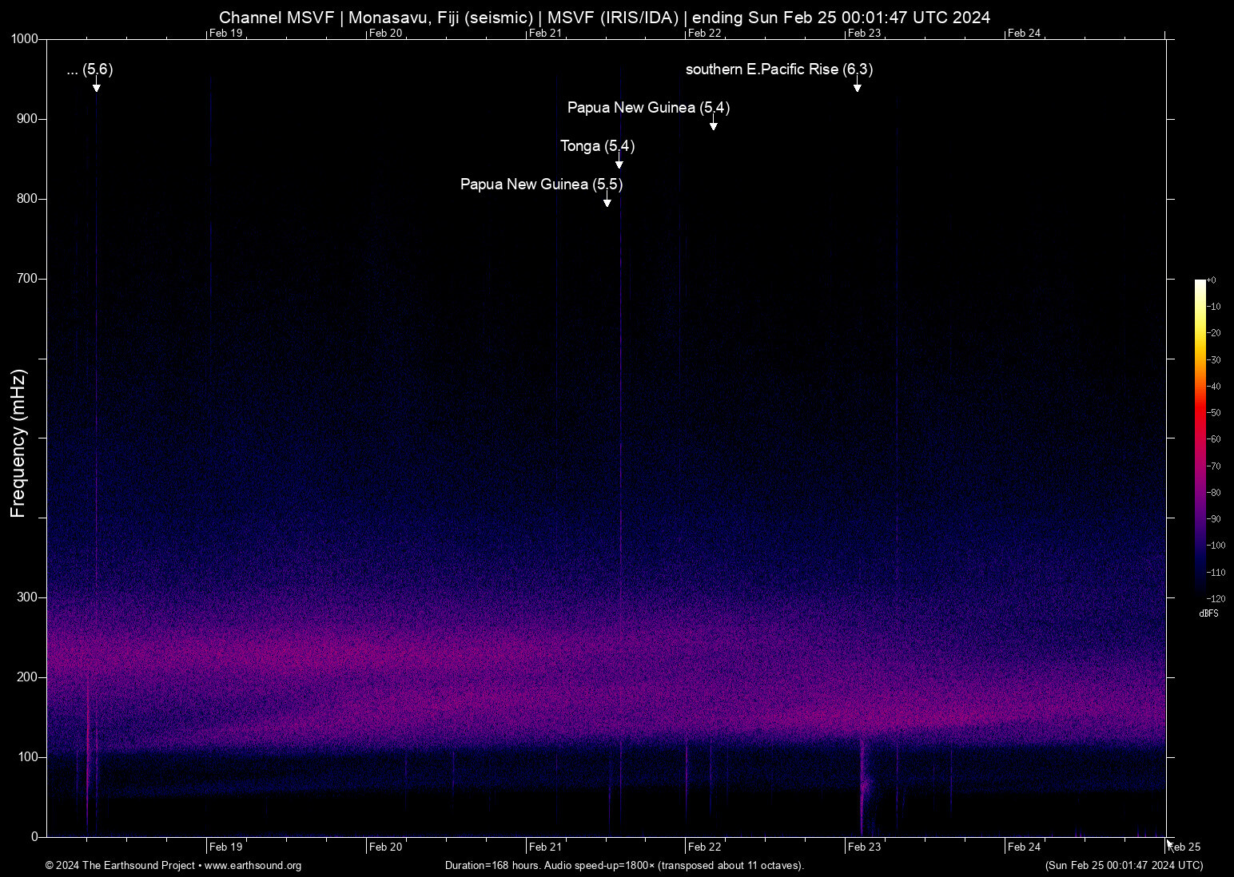Click the Papua New Guinea (5.4) event label
The height and width of the screenshot is (877, 1234).
click(648, 108)
